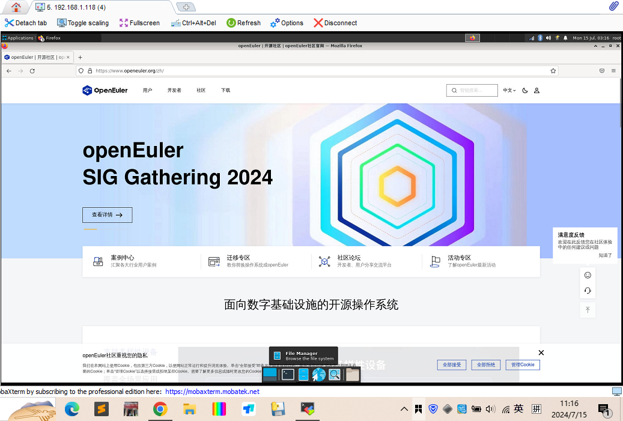The image size is (623, 421).
Task: Launch File Manager from the dock
Action: [303, 375]
